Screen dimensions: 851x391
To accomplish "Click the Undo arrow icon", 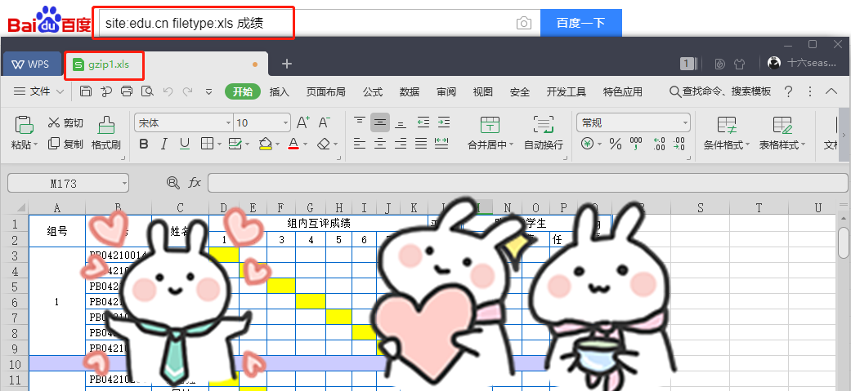I will point(168,91).
